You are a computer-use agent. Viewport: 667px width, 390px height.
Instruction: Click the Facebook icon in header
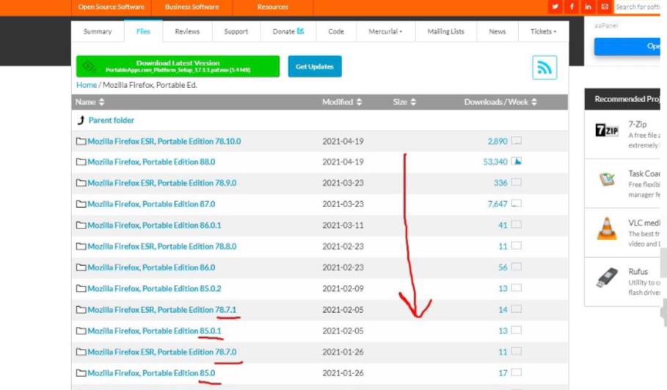coord(572,7)
